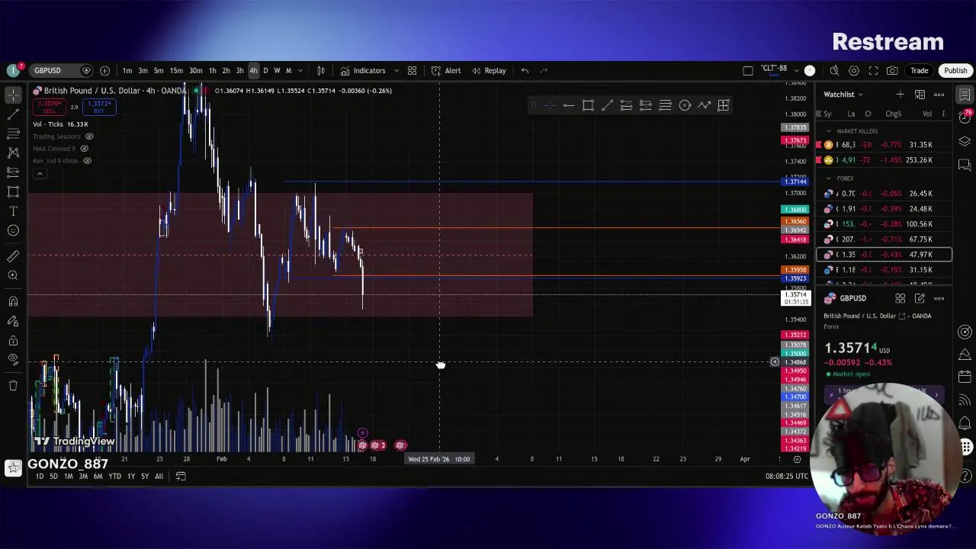Viewport: 976px width, 549px height.
Task: Select the trend line drawing tool
Action: 13,114
